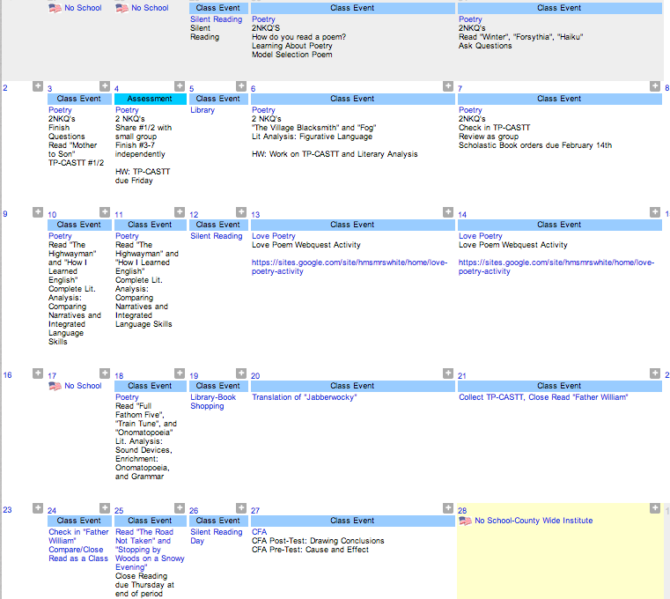Add event on day 16 plus icon
Image resolution: width=670 pixels, height=599 pixels.
38,373
